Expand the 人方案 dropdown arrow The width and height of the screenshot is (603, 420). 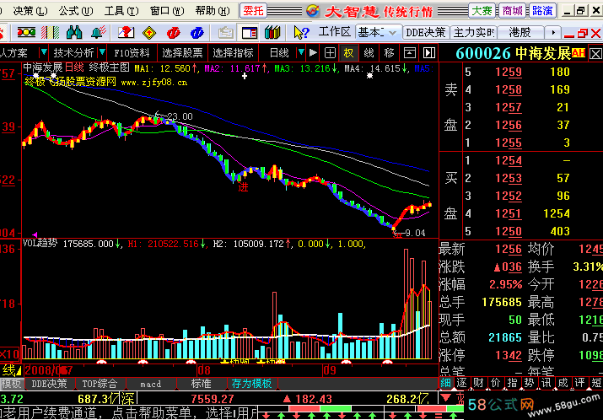coord(44,52)
